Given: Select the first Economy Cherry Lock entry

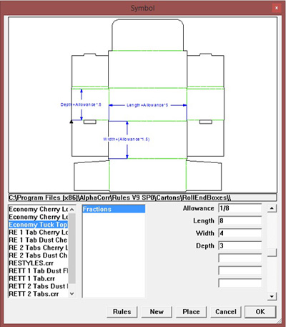Looking at the screenshot, I should pos(38,209).
